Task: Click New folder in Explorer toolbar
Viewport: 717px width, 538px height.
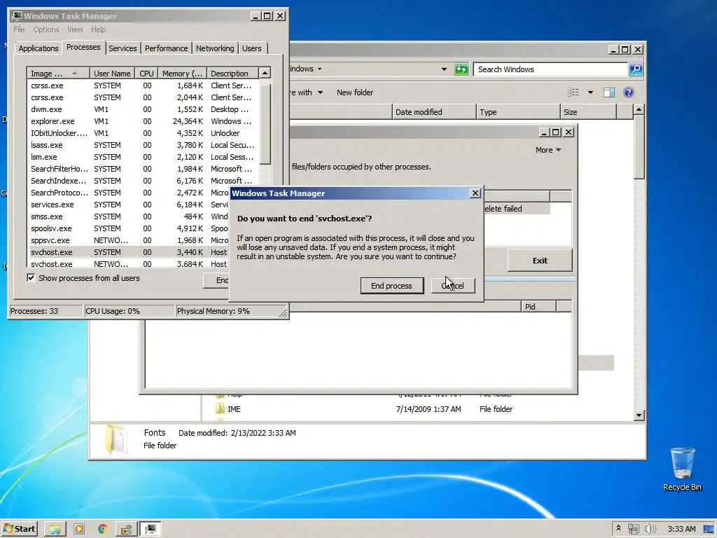Action: pyautogui.click(x=355, y=92)
